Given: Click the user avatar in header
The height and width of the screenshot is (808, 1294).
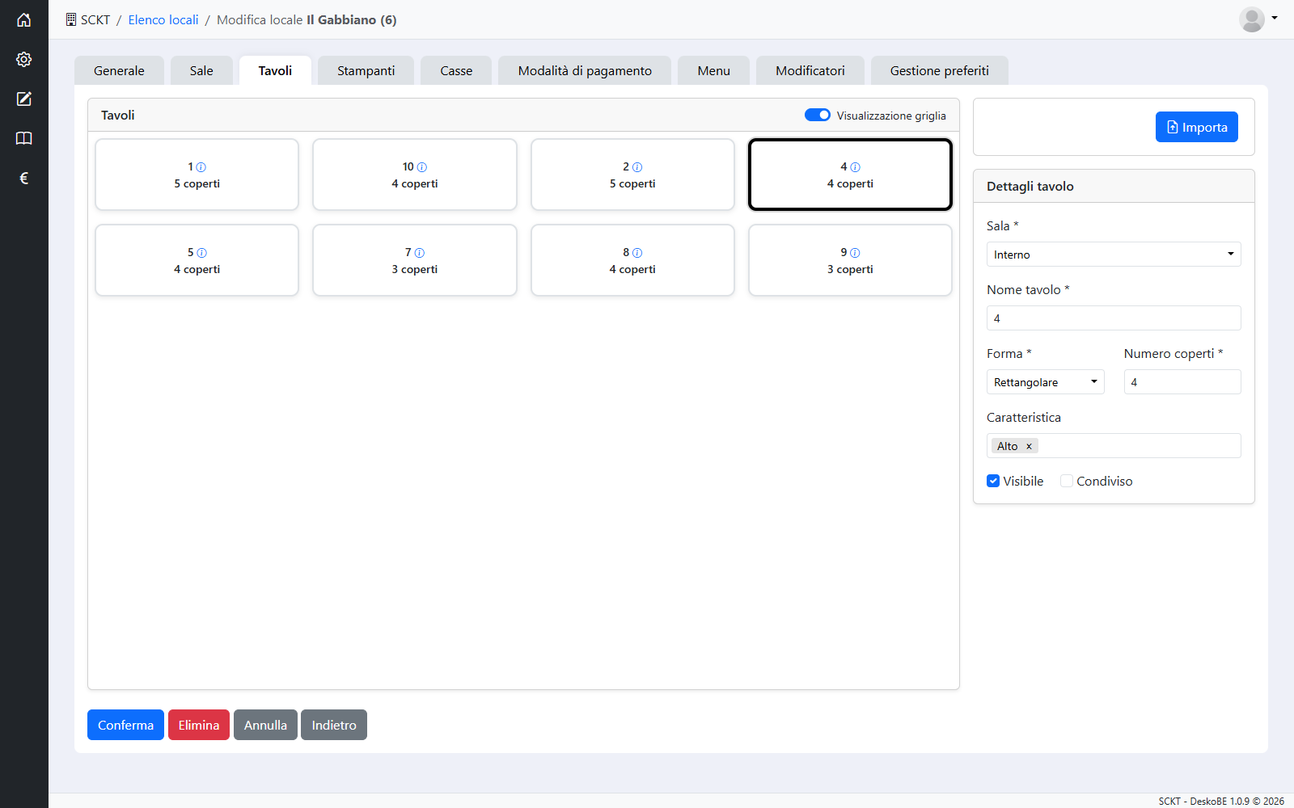Looking at the screenshot, I should click(1252, 19).
